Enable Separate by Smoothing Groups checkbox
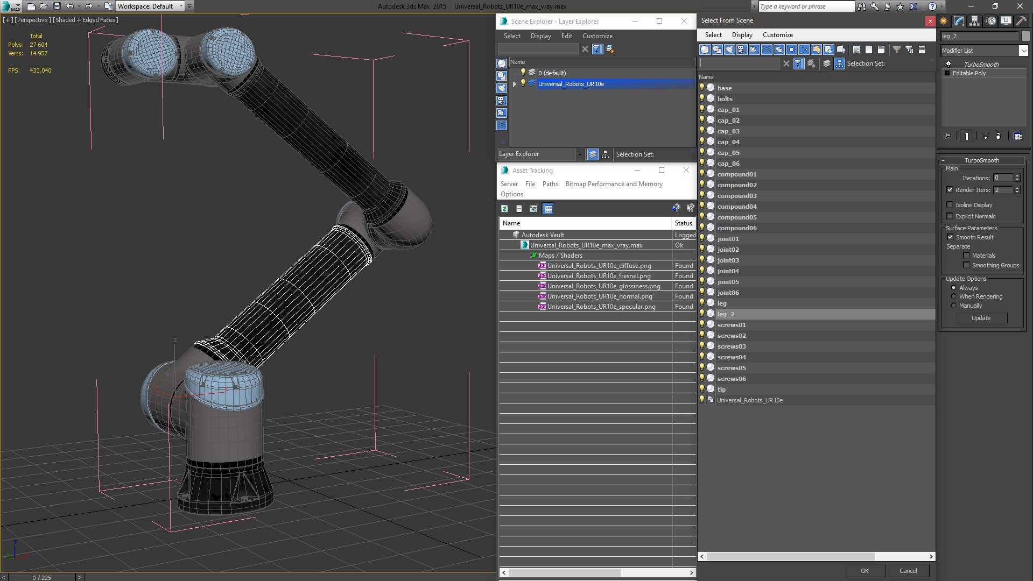1033x581 pixels. tap(967, 265)
